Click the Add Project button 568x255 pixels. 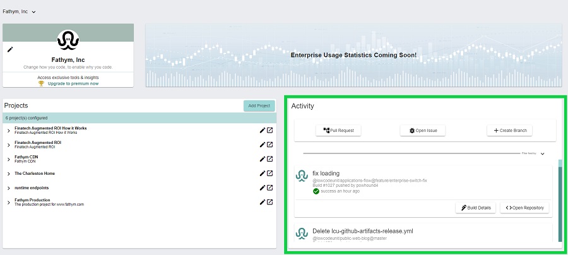259,106
